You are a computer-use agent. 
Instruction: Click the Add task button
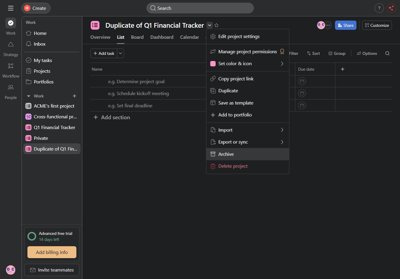[x=104, y=53]
